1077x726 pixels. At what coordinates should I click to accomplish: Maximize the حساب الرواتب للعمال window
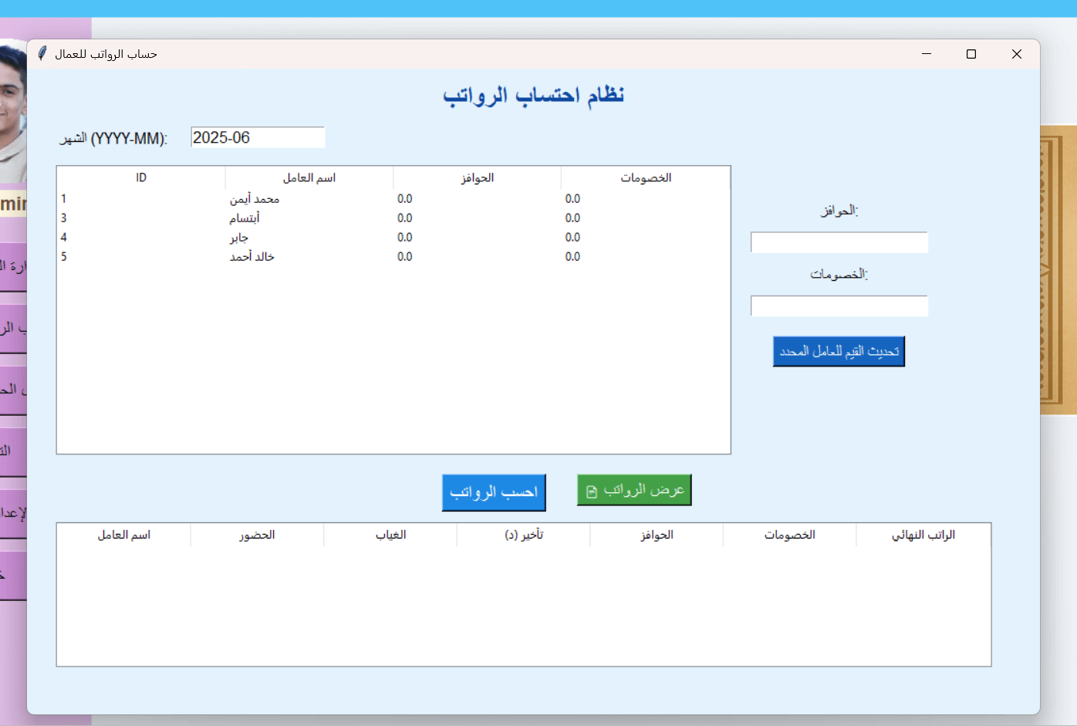pyautogui.click(x=971, y=53)
